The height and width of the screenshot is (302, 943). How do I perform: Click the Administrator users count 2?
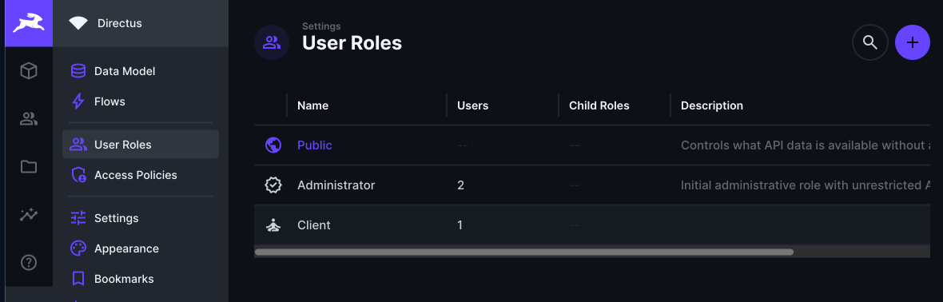coord(460,185)
